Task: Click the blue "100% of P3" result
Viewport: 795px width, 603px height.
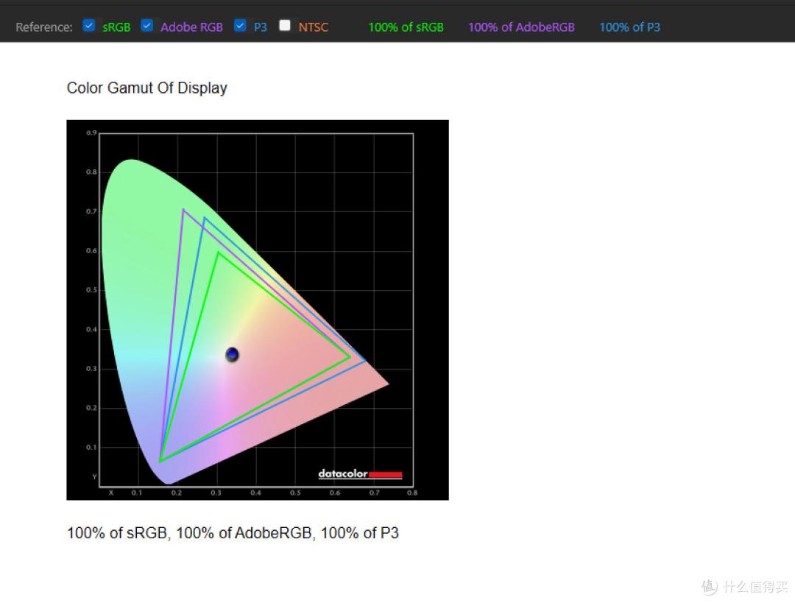Action: tap(629, 27)
